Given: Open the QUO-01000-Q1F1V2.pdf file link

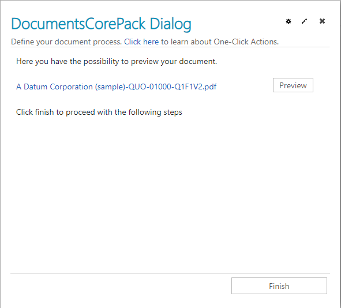Looking at the screenshot, I should (x=117, y=87).
